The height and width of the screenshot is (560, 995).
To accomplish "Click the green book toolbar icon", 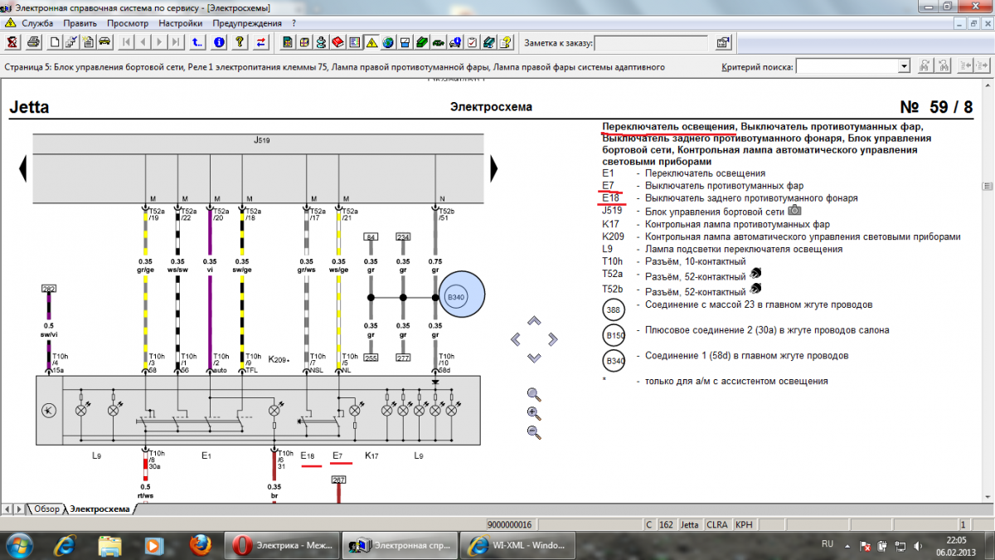I will coord(421,42).
